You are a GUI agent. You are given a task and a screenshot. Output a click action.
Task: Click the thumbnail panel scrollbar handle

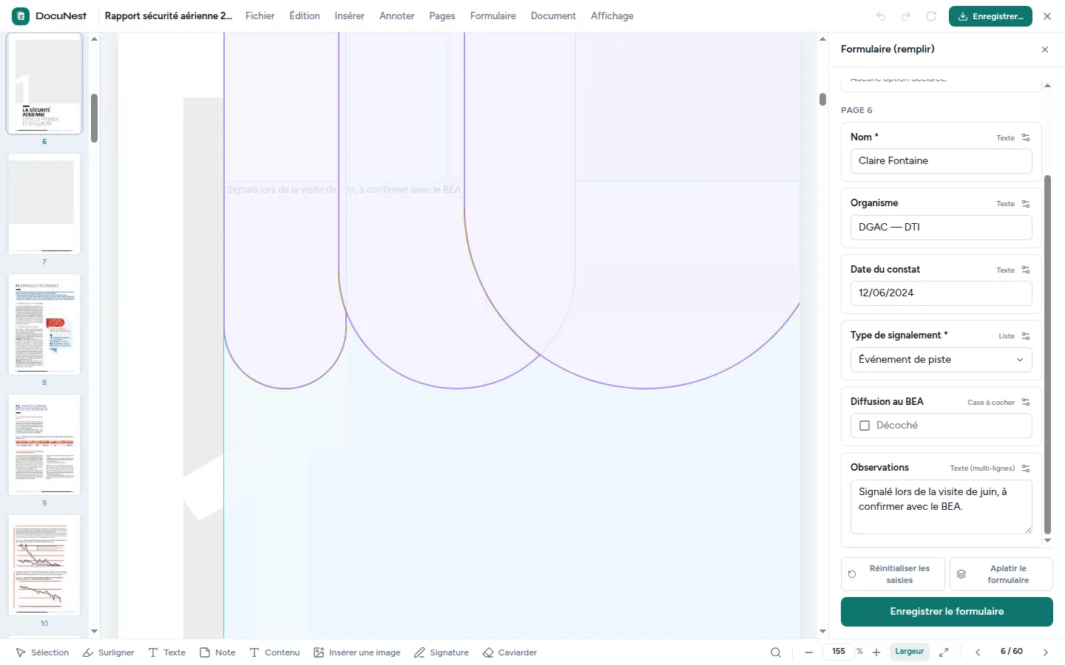click(x=94, y=118)
